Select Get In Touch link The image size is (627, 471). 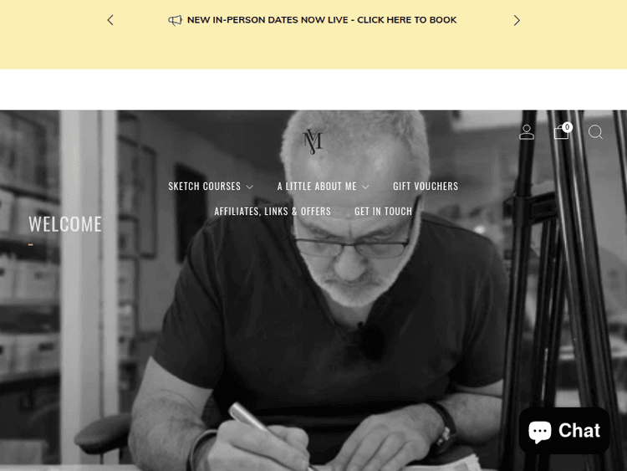(383, 212)
